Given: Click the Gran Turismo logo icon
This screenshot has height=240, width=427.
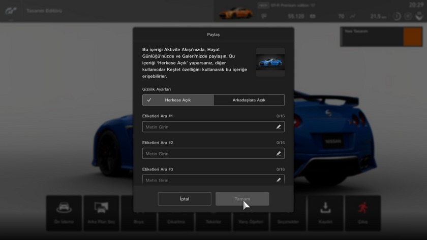Looking at the screenshot, I should [x=11, y=11].
